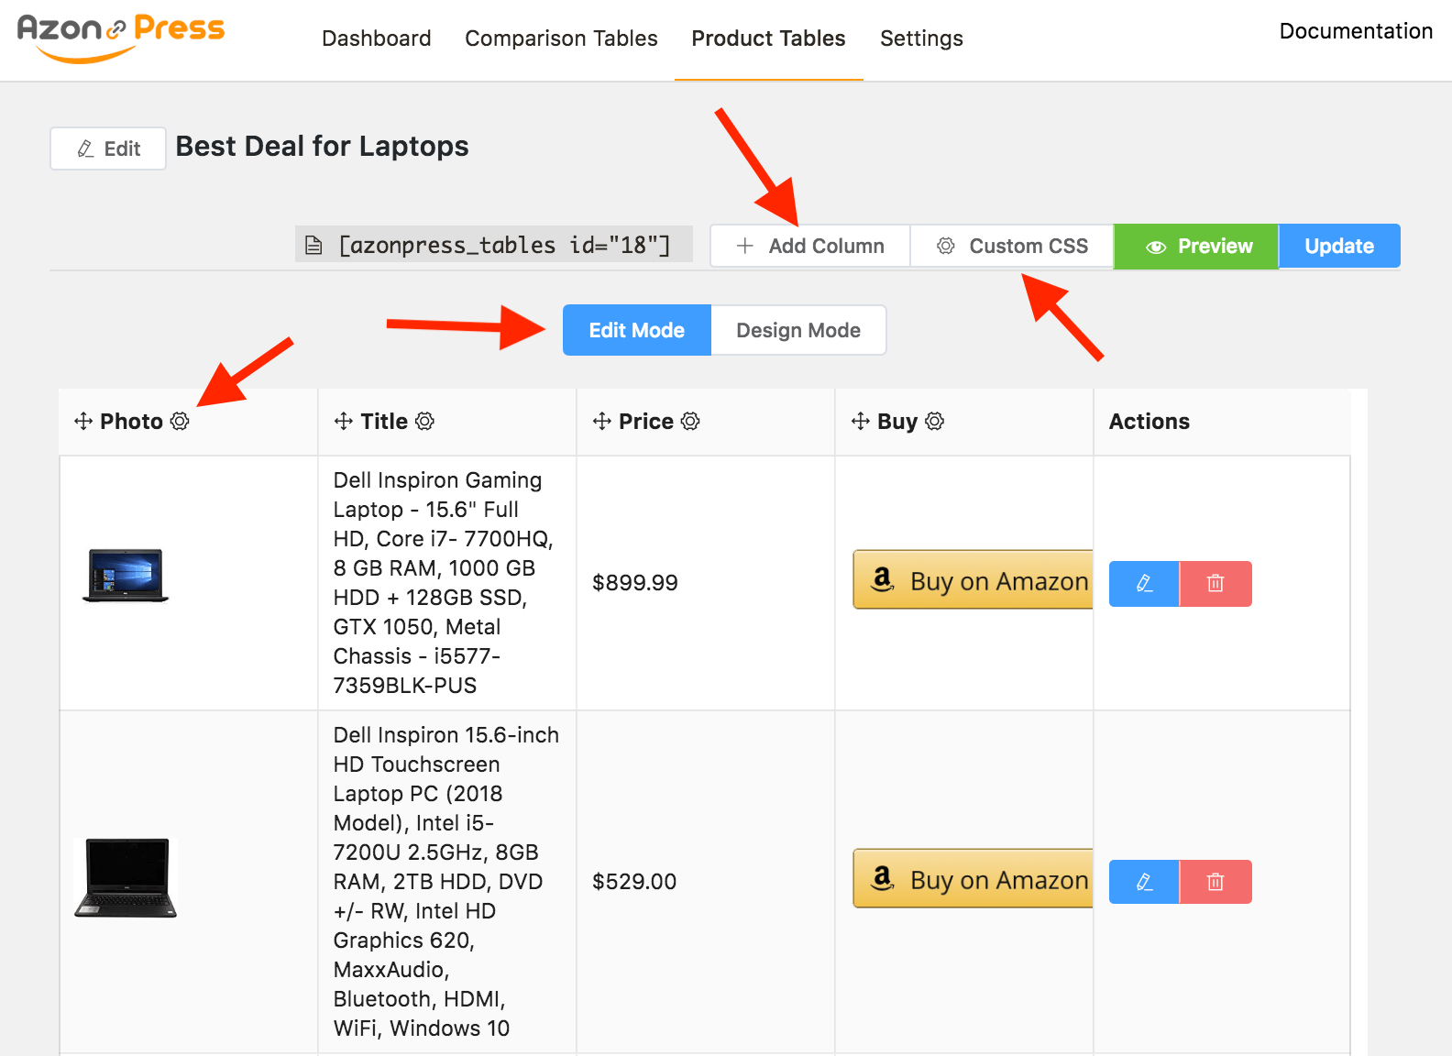Click the azonpress_tables shortcode field
The image size is (1452, 1056).
[x=494, y=245]
